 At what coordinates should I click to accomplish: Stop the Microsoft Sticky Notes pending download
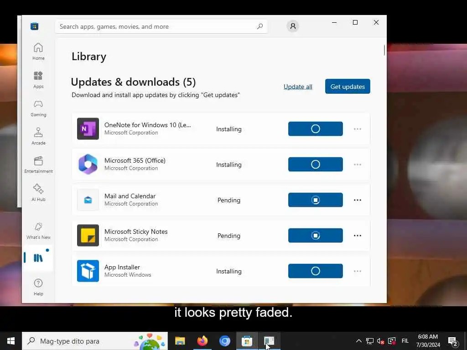coord(316,236)
